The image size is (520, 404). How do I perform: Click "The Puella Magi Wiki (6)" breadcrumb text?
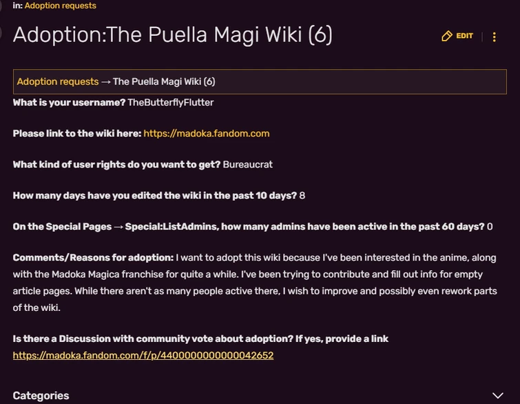[164, 81]
